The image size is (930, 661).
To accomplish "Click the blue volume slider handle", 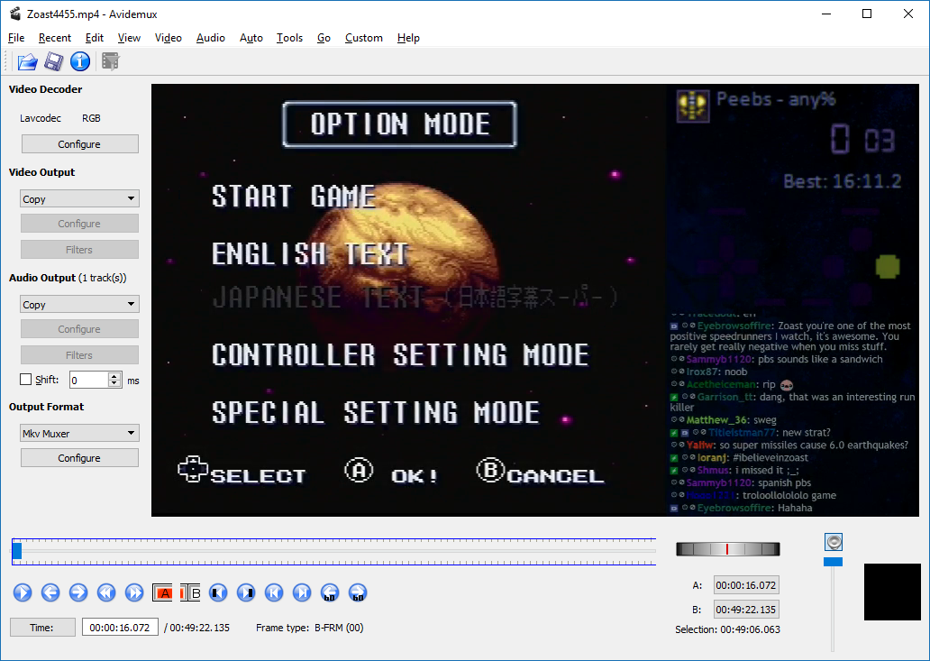I will pos(833,561).
